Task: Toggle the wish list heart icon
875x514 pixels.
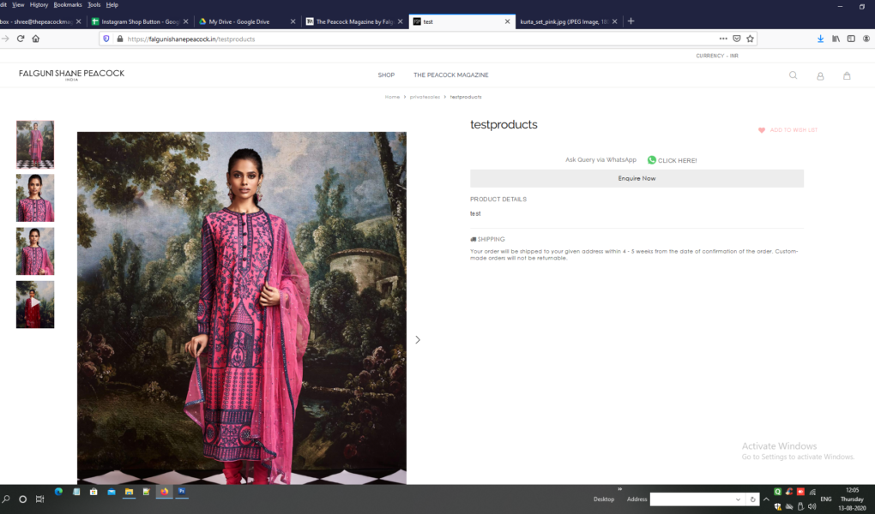Action: pyautogui.click(x=762, y=130)
